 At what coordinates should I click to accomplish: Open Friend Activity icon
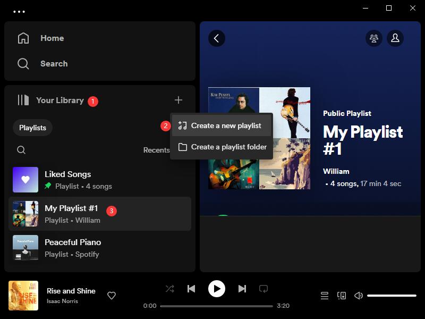(374, 38)
